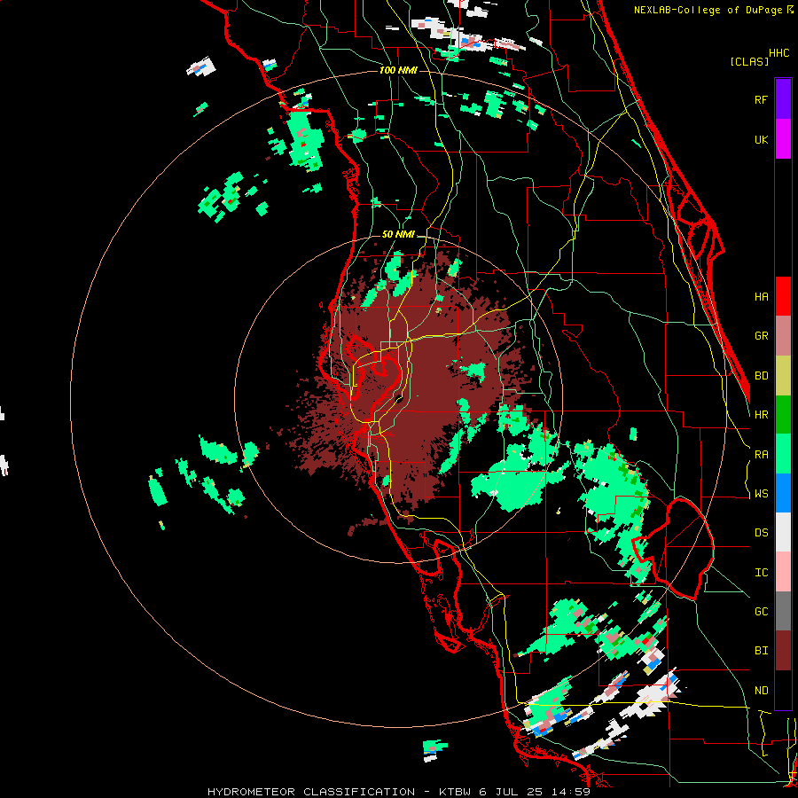This screenshot has height=798, width=798.
Task: Click the 'GR' legend label
Action: [x=762, y=336]
